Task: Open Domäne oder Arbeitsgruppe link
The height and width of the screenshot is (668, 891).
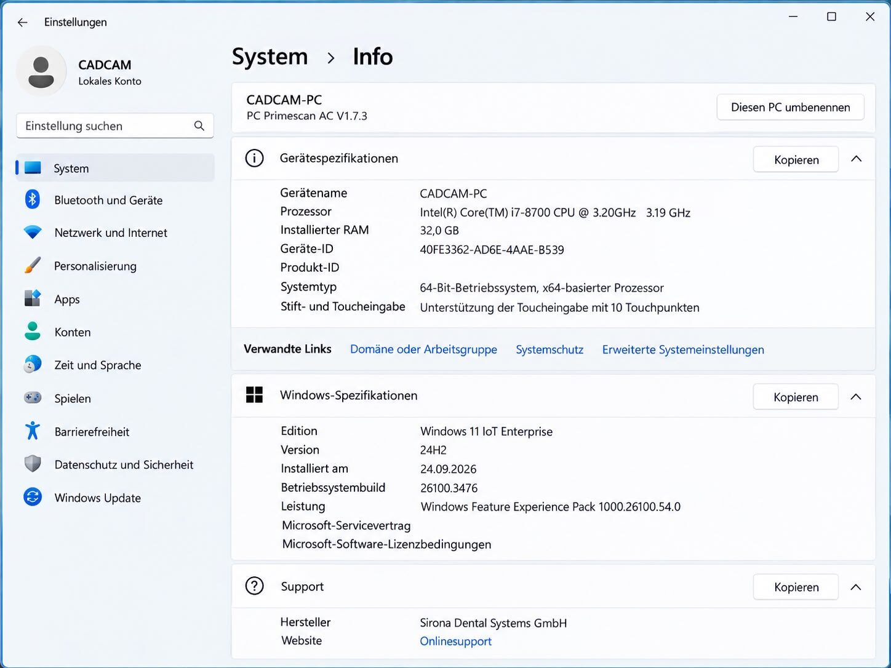Action: pos(423,349)
